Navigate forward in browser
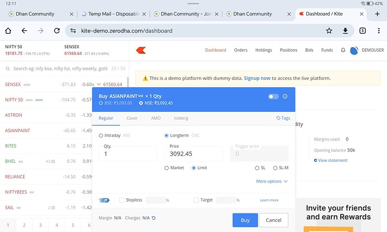Viewport: 387px width, 232px height. tap(40, 31)
